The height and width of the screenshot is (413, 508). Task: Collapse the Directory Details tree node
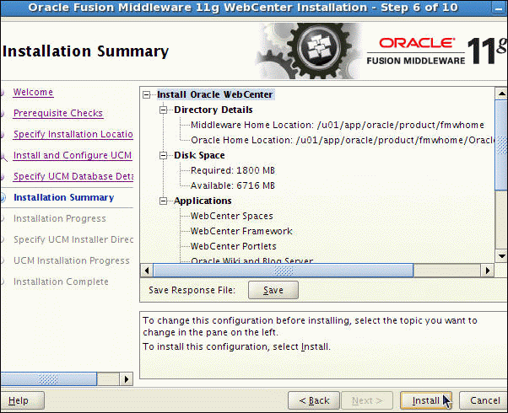coord(164,110)
